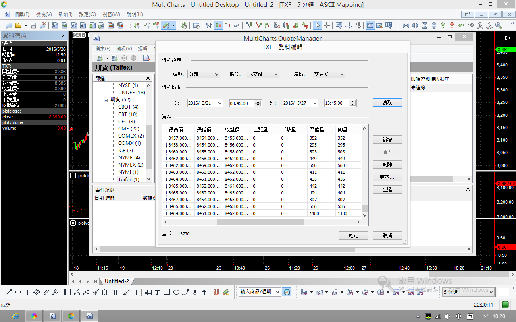Toggle the X box on plotvolume subchart
516x322 pixels.
pyautogui.click(x=73, y=223)
